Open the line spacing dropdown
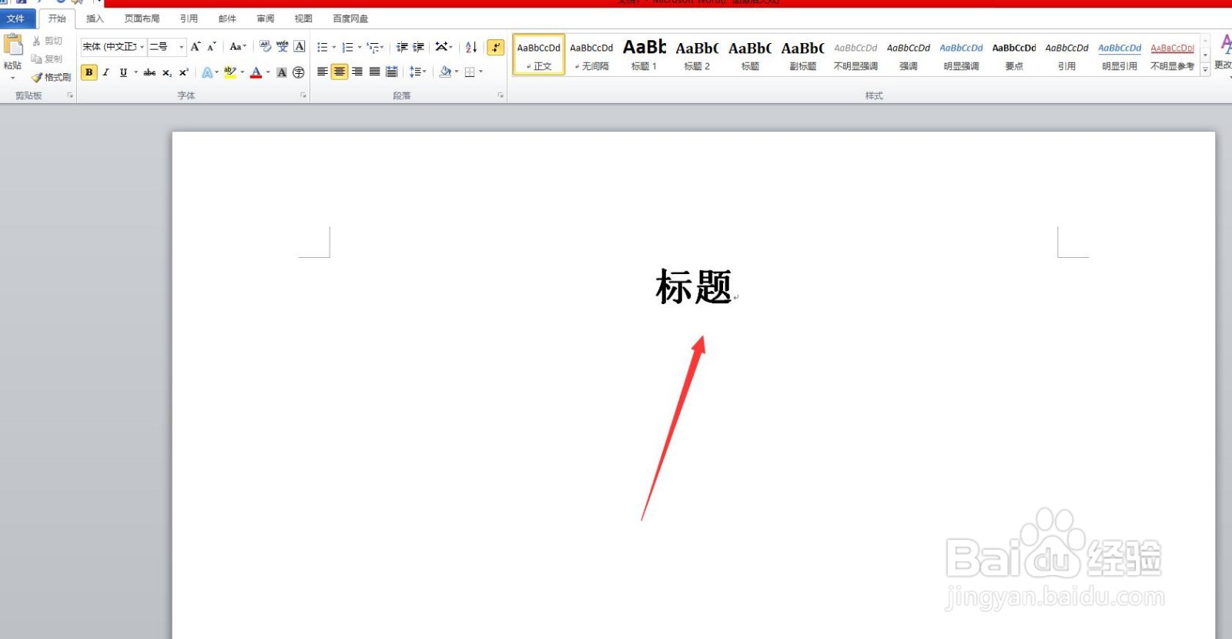 [x=418, y=72]
